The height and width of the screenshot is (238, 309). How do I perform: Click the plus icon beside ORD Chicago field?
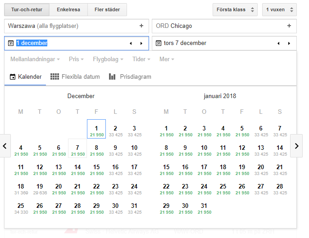tap(289, 26)
